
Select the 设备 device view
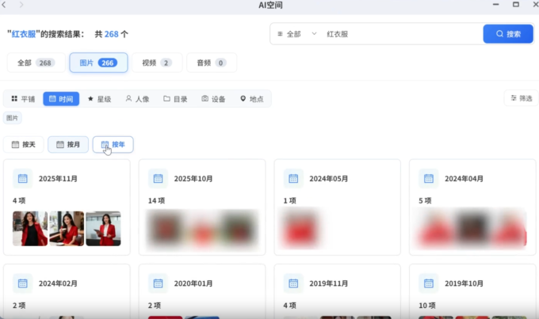click(213, 99)
